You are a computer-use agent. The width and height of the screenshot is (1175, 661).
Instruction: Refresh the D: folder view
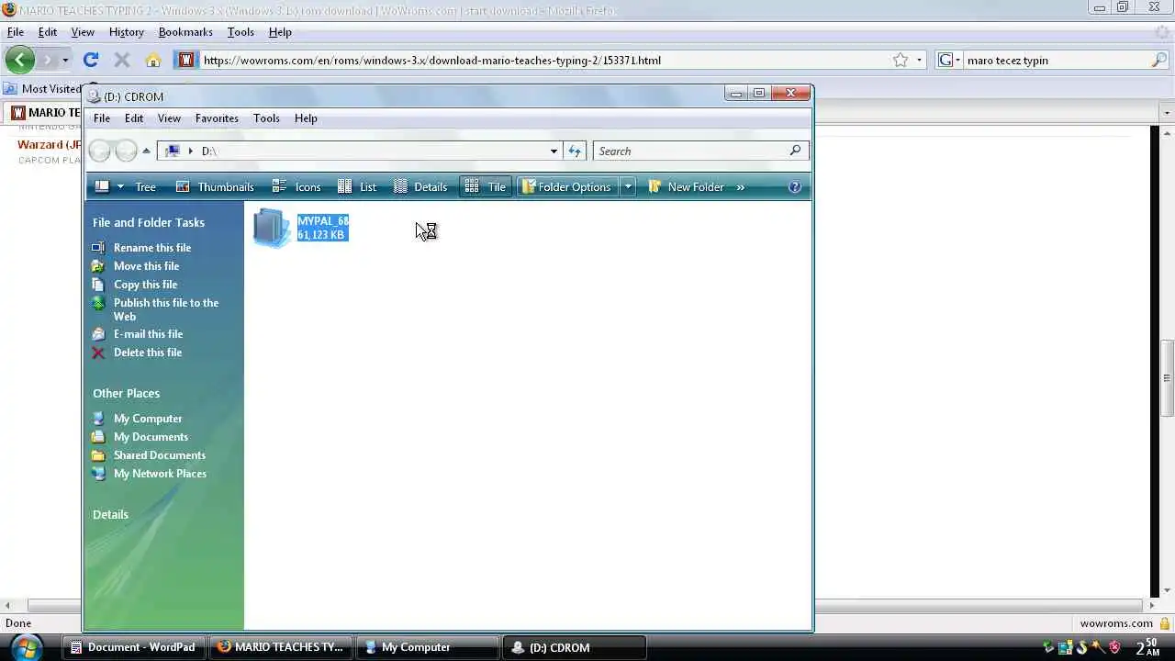point(575,151)
